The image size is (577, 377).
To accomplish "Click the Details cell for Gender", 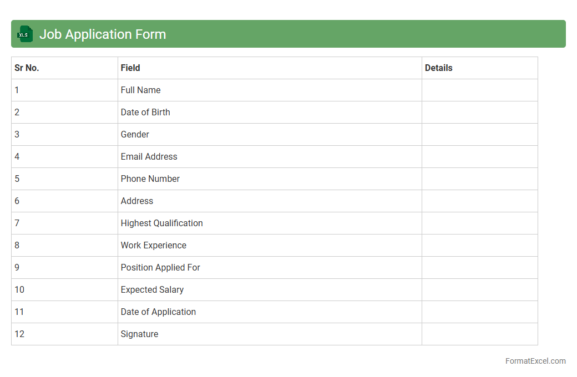I will pyautogui.click(x=479, y=134).
